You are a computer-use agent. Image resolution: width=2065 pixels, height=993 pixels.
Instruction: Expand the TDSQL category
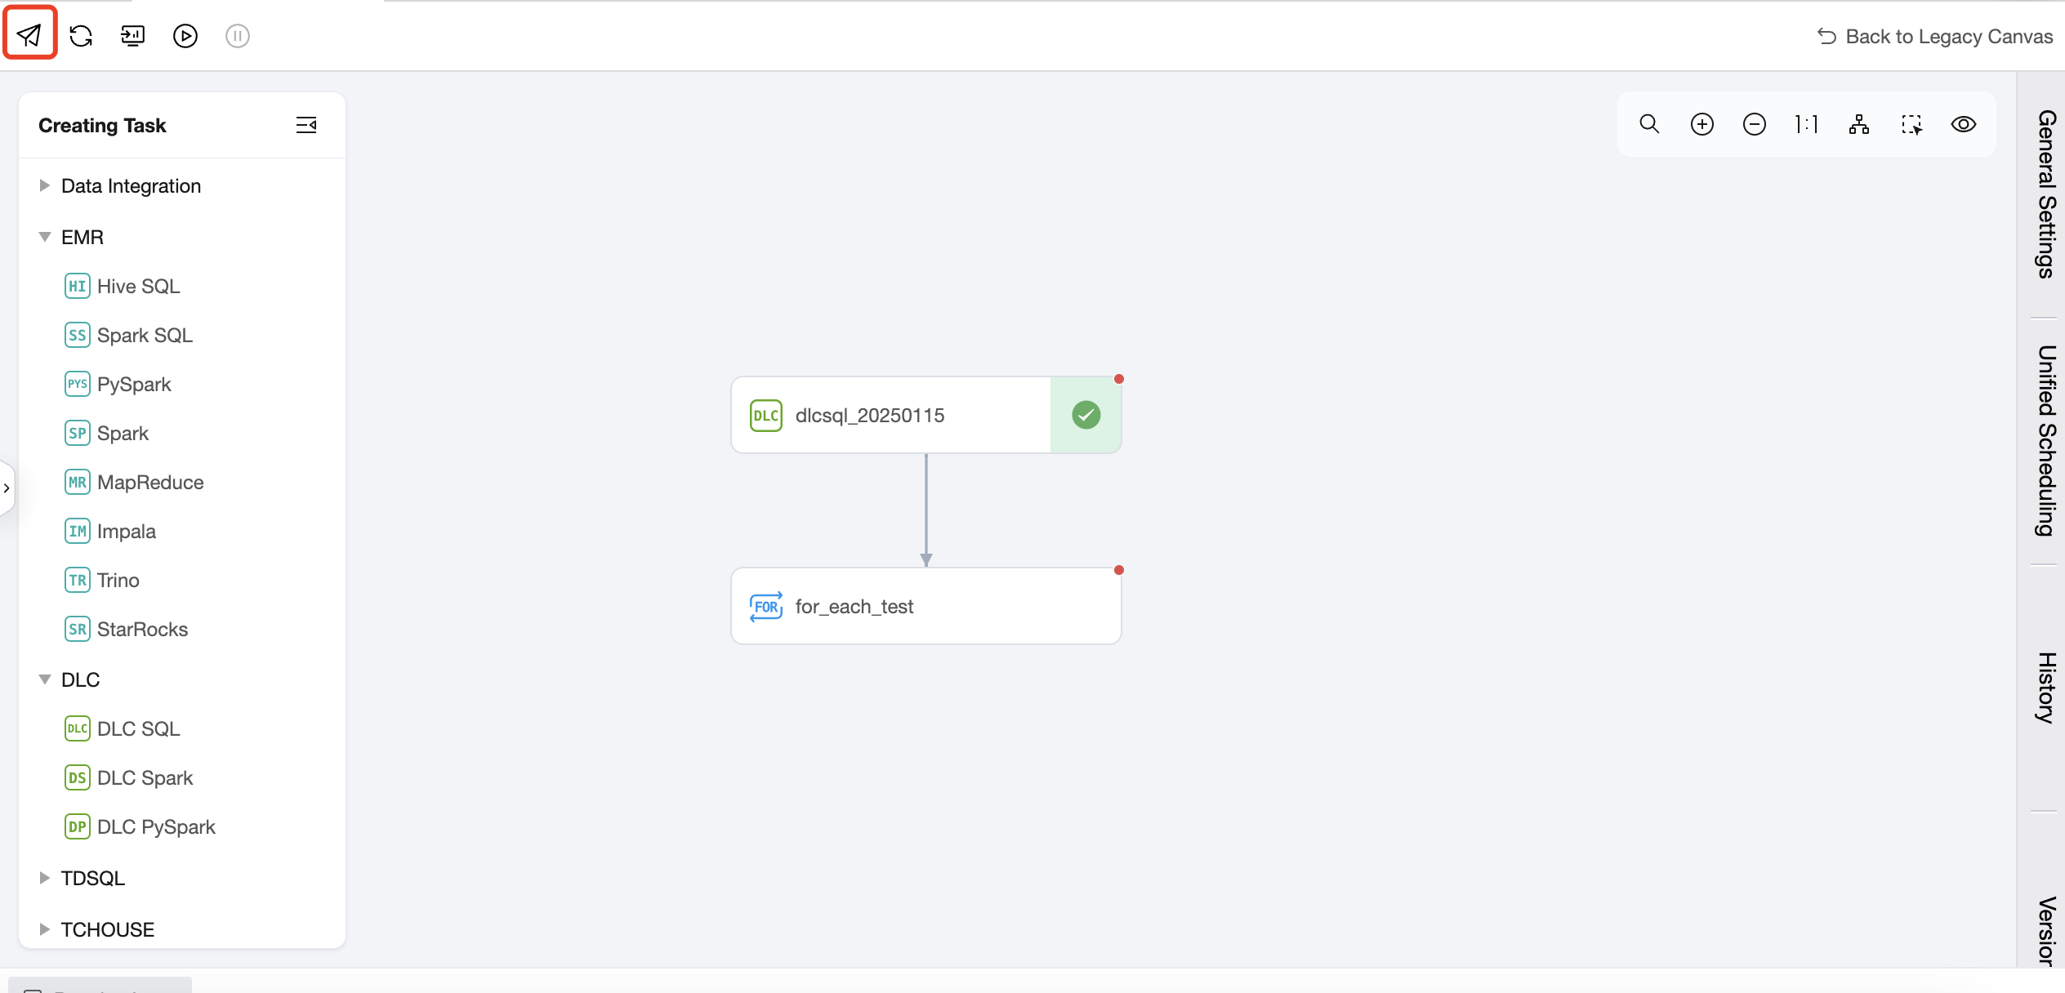click(x=45, y=878)
